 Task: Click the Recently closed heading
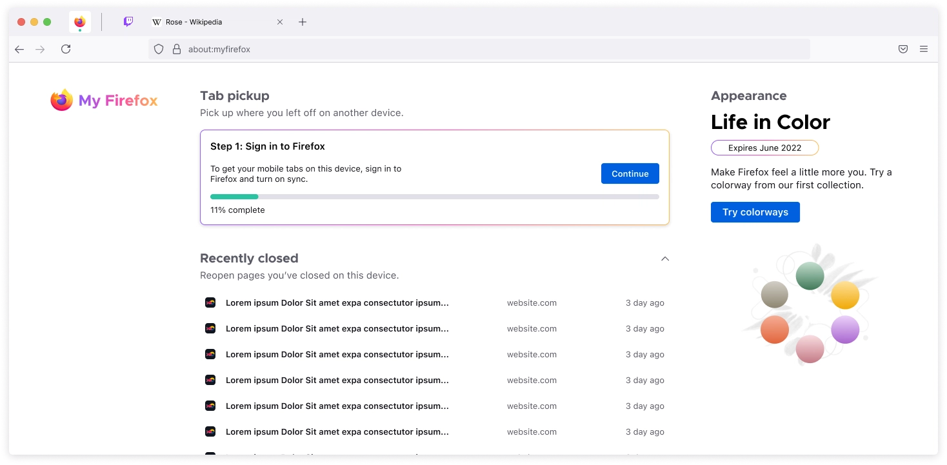[249, 259]
